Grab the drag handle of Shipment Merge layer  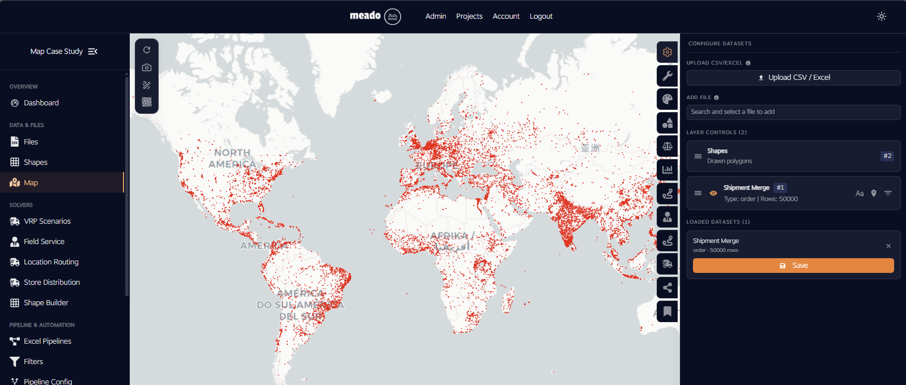click(698, 193)
